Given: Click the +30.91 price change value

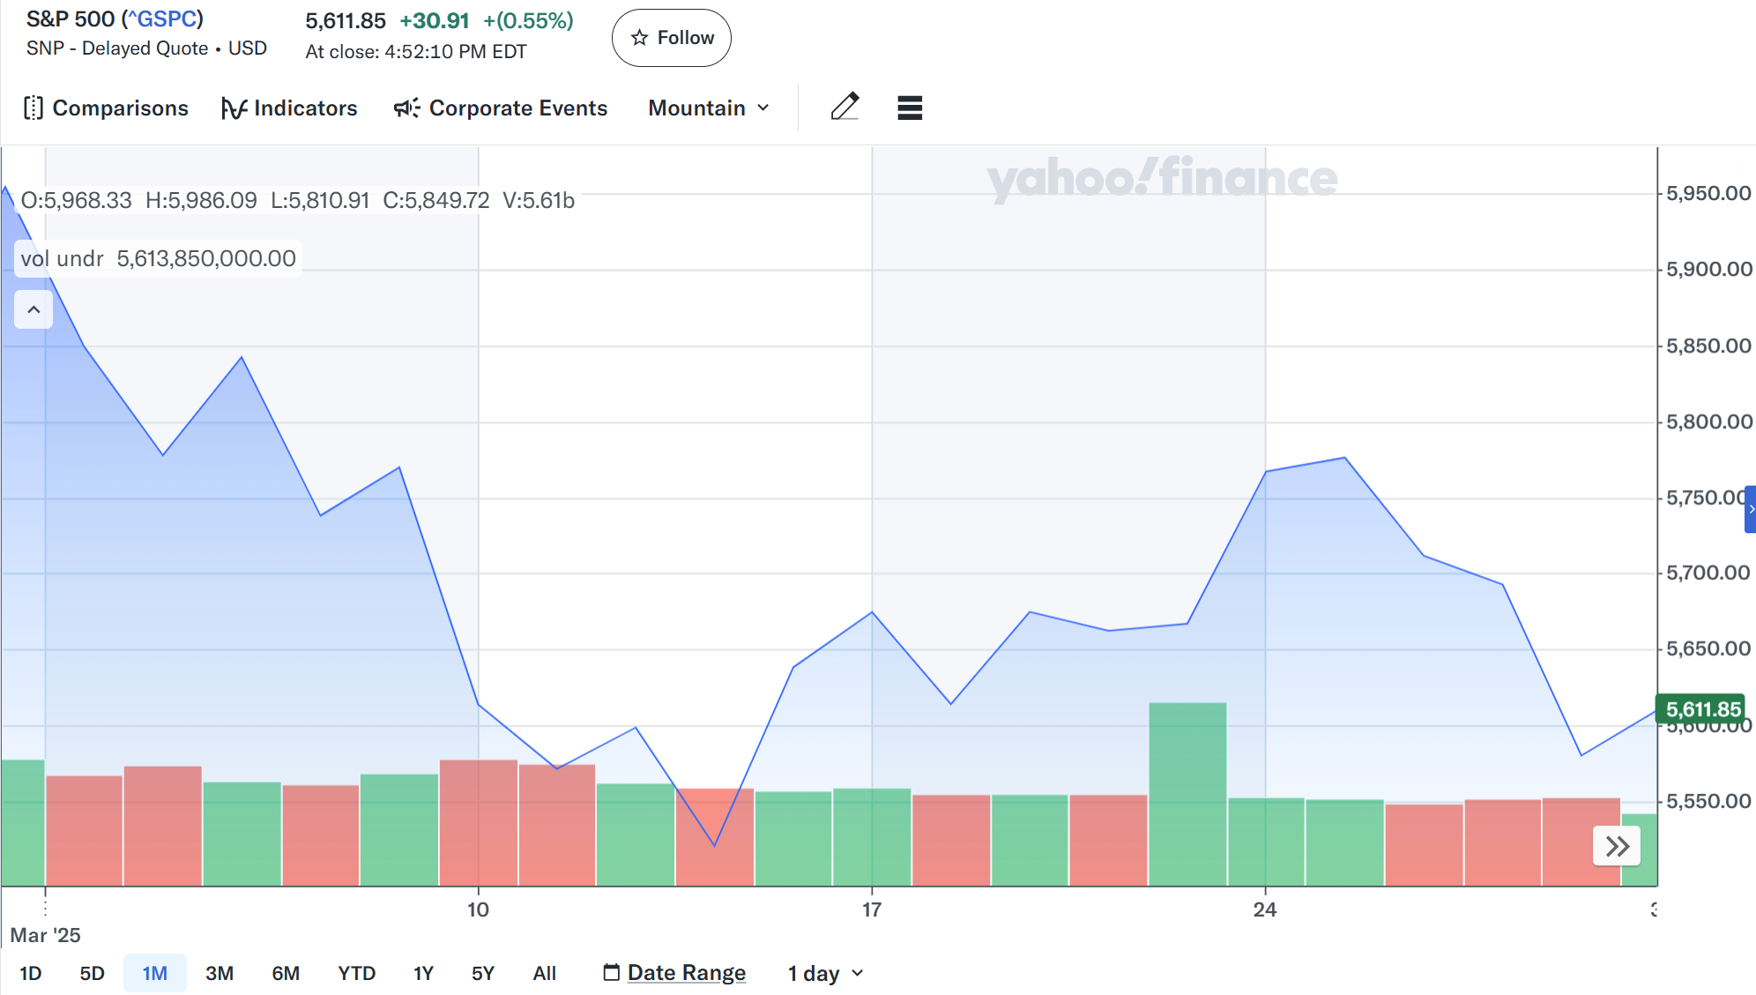Looking at the screenshot, I should (x=435, y=20).
